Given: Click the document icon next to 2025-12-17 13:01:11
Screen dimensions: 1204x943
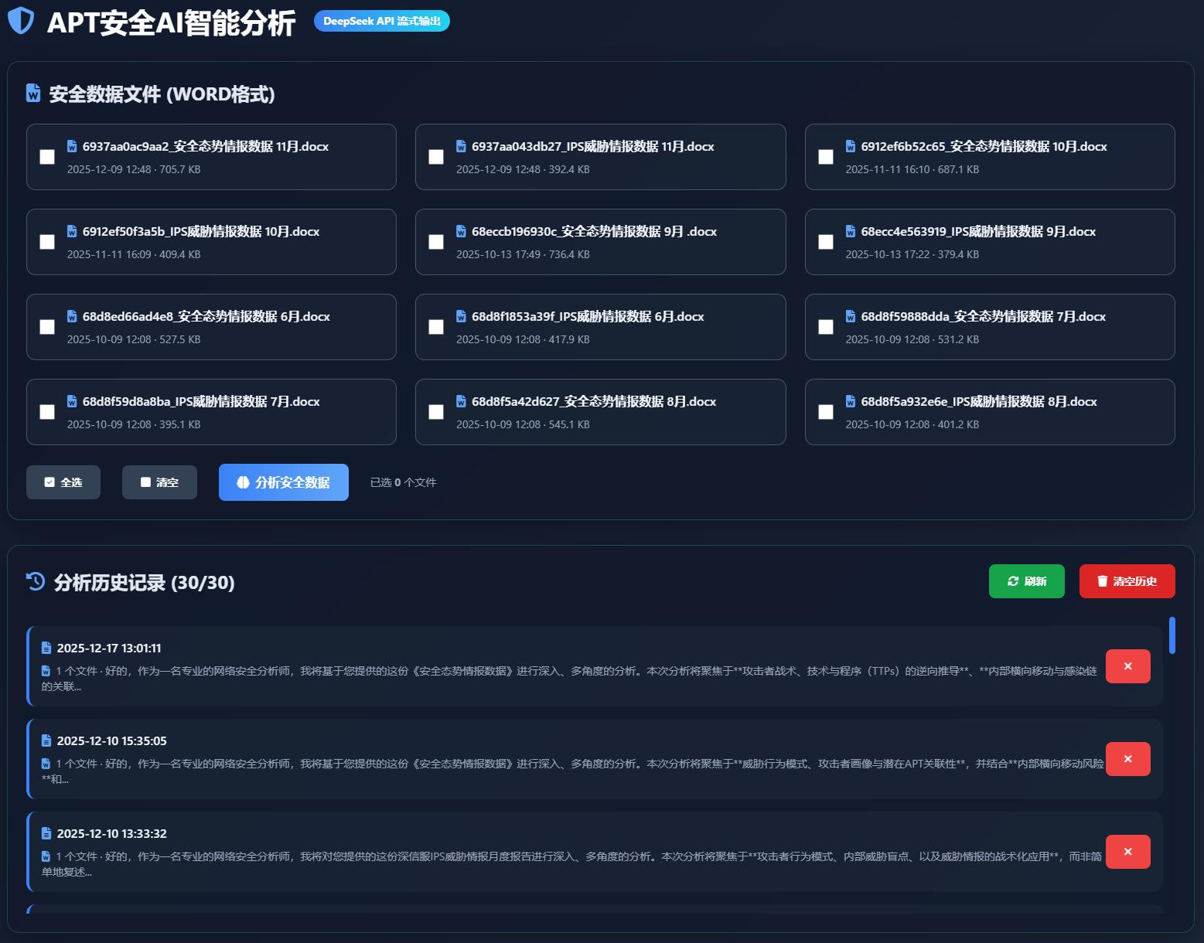Looking at the screenshot, I should click(46, 648).
